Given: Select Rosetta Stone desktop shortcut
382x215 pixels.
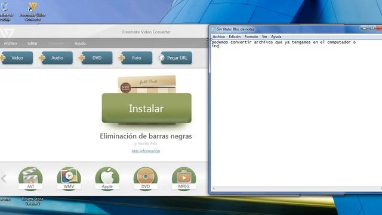Looking at the screenshot, I should pos(32,201).
